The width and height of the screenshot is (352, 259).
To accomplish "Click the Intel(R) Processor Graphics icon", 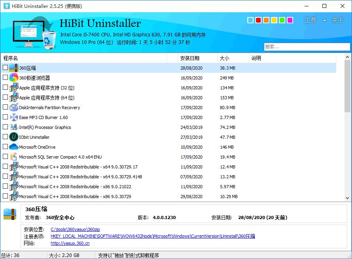I will [14, 127].
